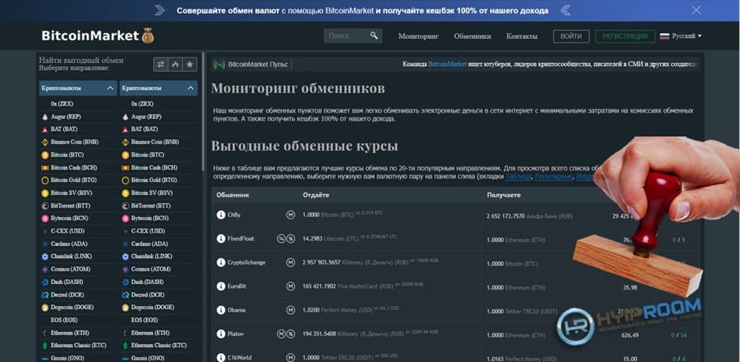Click the Обменник column header
Screen dimensions: 740x362
tap(233, 195)
